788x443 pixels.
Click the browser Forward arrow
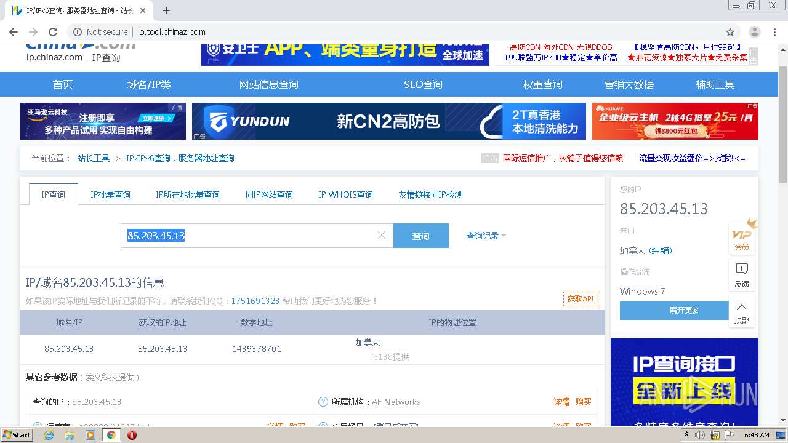tap(33, 32)
